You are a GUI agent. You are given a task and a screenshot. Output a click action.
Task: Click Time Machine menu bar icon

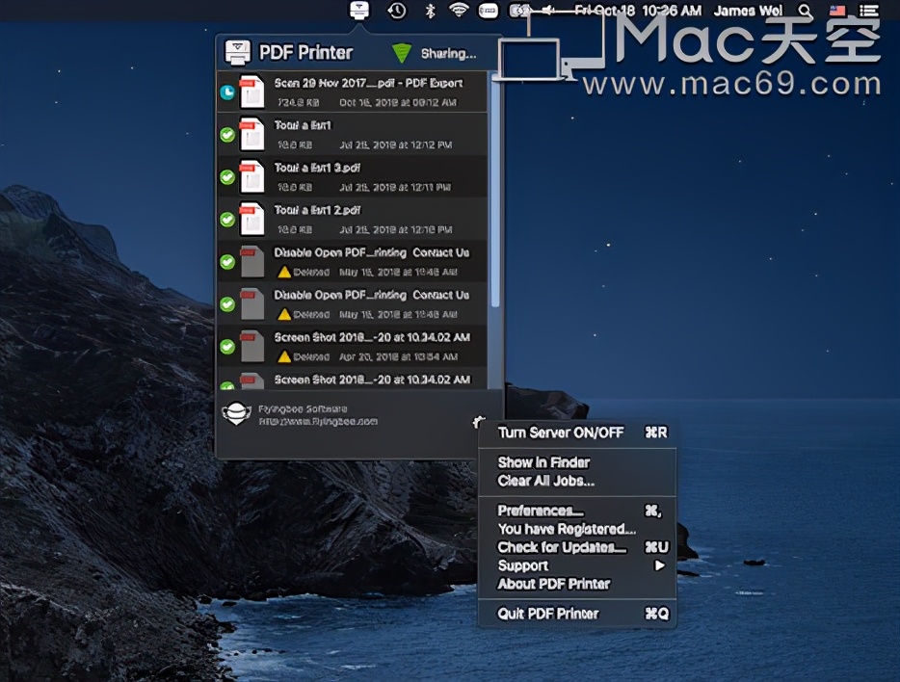tap(397, 11)
